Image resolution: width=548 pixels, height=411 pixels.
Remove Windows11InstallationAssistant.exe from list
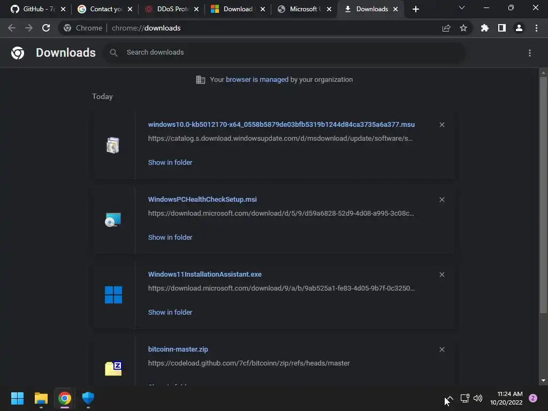coord(442,275)
